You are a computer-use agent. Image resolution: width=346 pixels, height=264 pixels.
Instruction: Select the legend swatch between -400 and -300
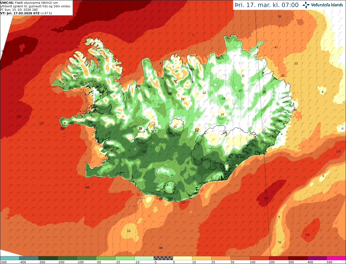tap(29, 258)
